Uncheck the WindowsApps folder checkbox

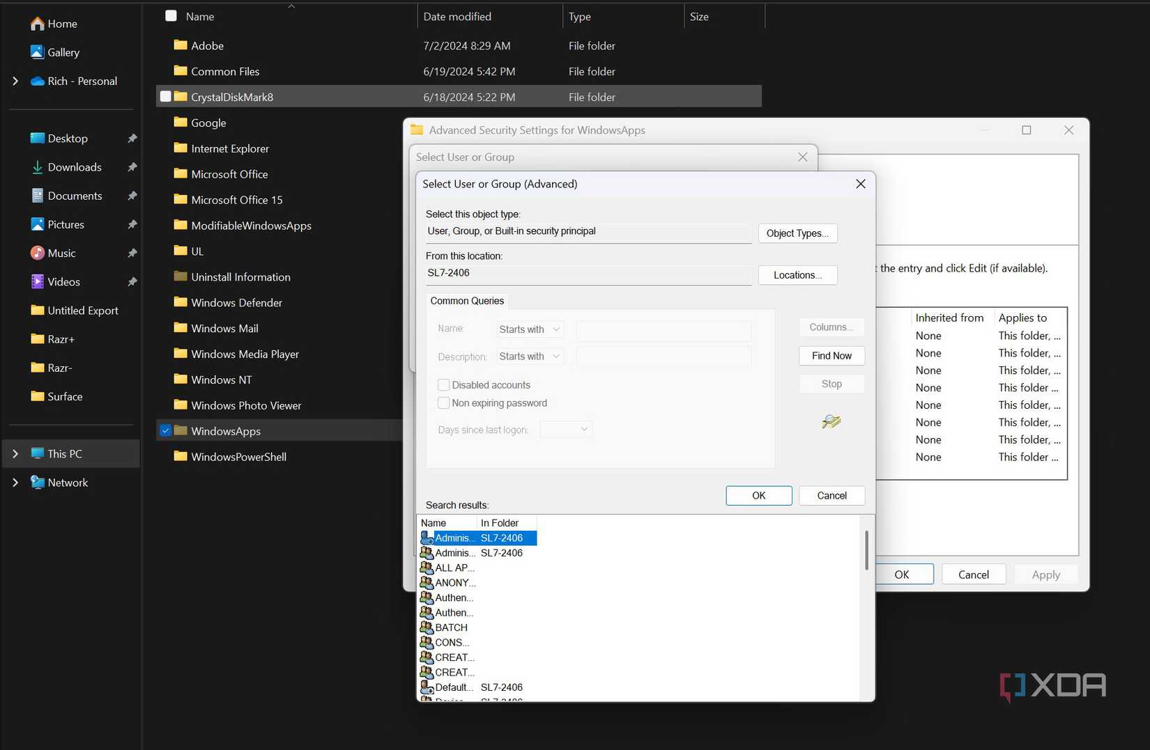[x=165, y=430]
